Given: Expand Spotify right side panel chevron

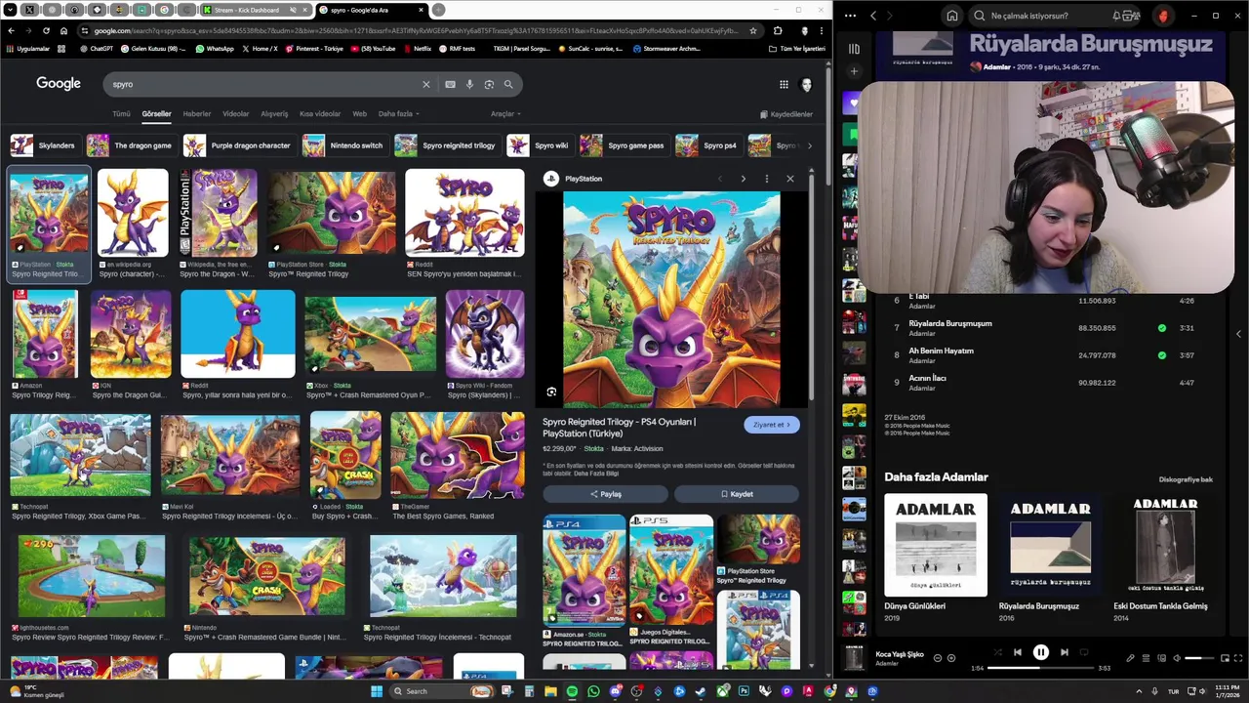Looking at the screenshot, I should click(1238, 334).
